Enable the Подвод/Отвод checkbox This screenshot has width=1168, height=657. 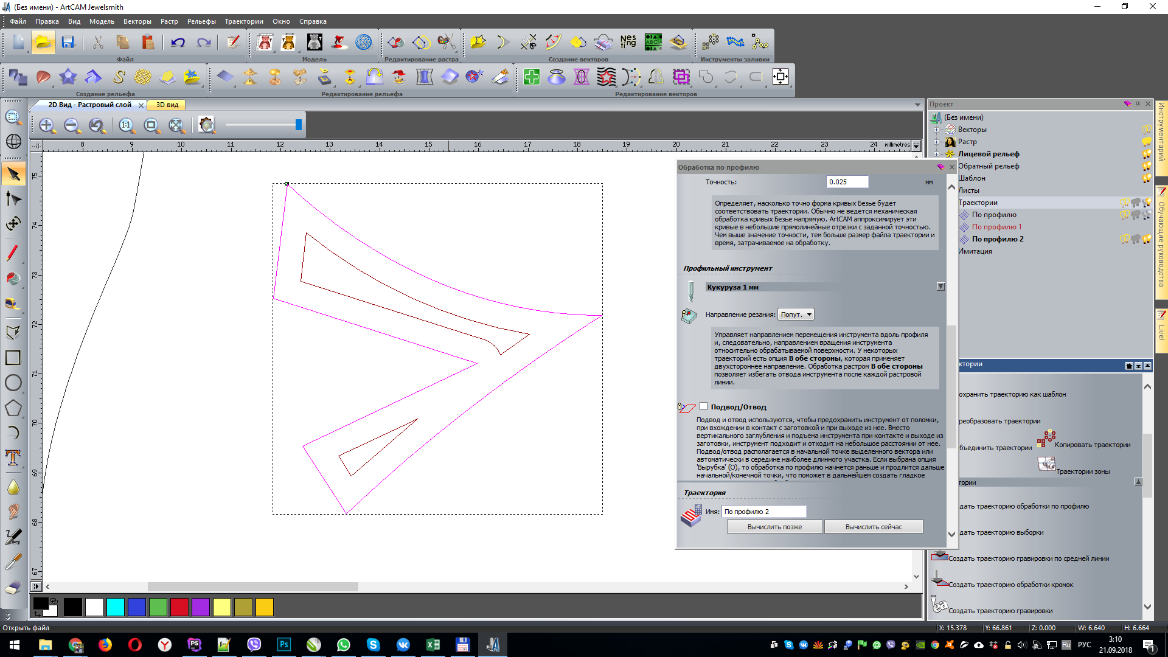click(x=704, y=406)
